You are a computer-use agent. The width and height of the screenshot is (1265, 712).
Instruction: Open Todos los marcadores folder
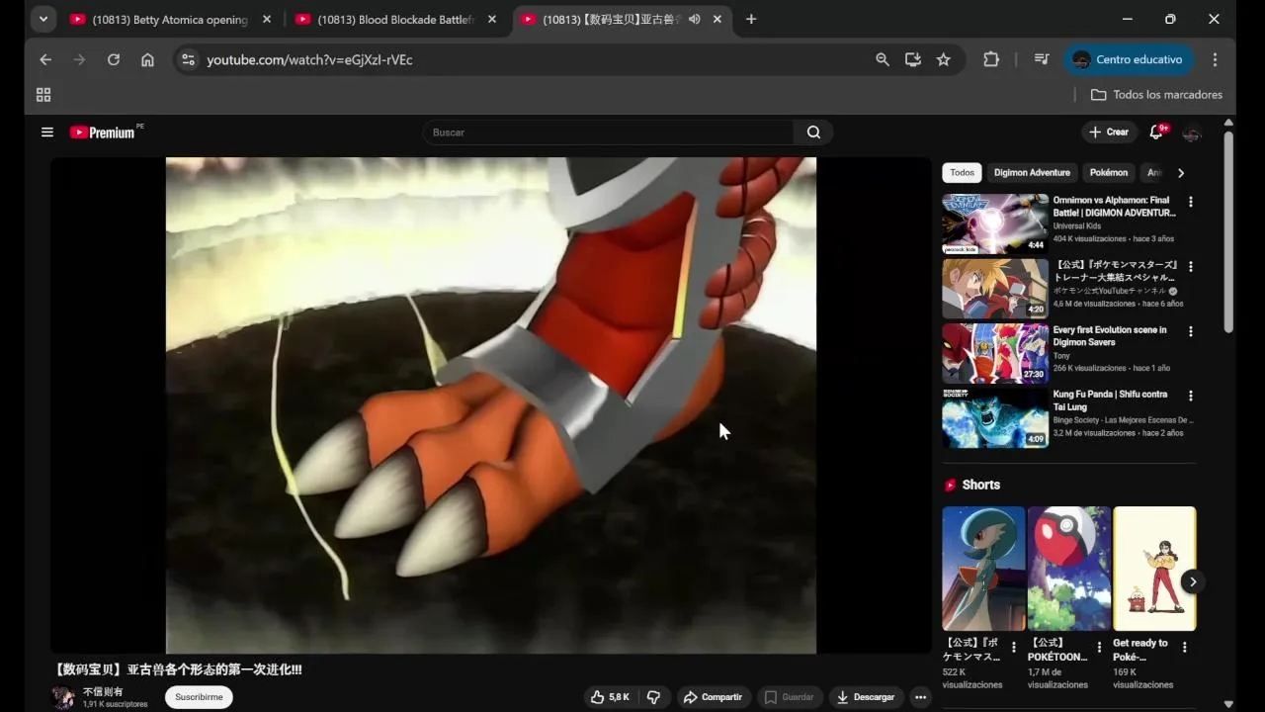click(x=1156, y=95)
